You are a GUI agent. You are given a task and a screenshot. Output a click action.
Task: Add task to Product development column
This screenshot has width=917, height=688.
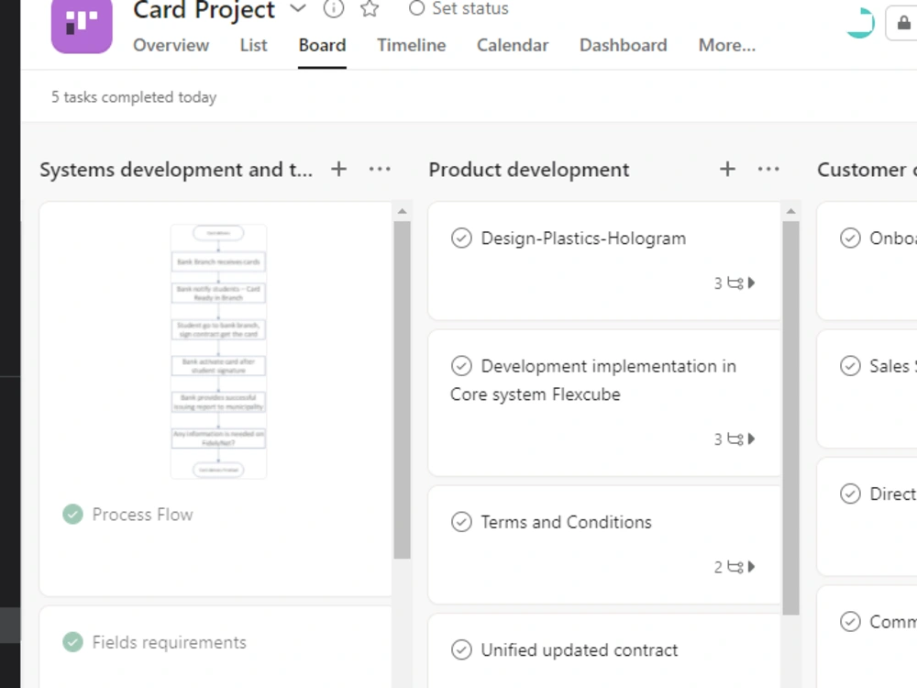click(727, 169)
